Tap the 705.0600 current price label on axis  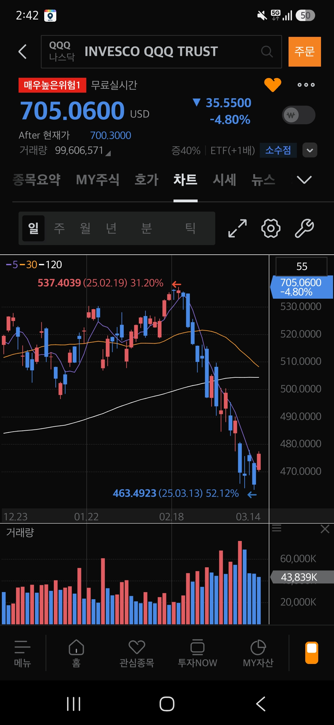[302, 287]
